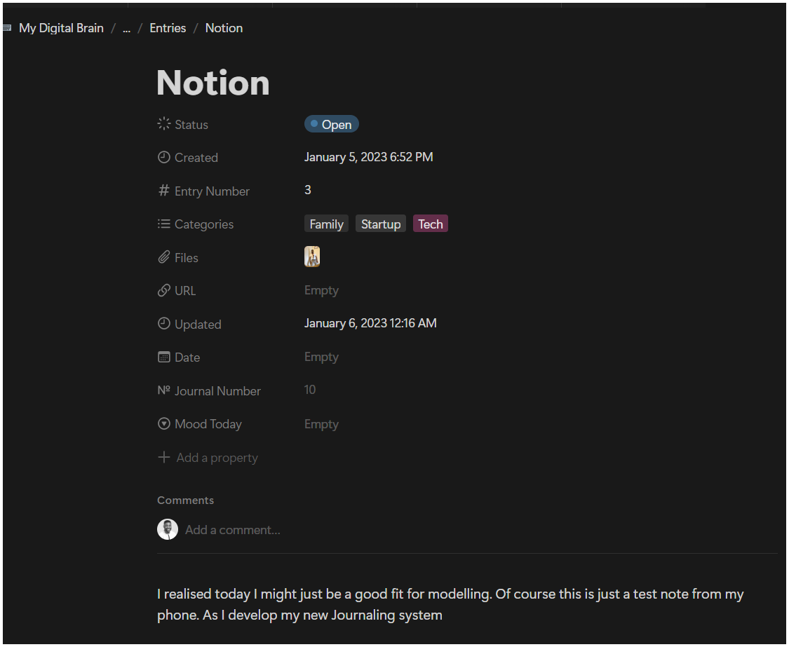Click the Status property sparkle icon
789x647 pixels.
[164, 124]
